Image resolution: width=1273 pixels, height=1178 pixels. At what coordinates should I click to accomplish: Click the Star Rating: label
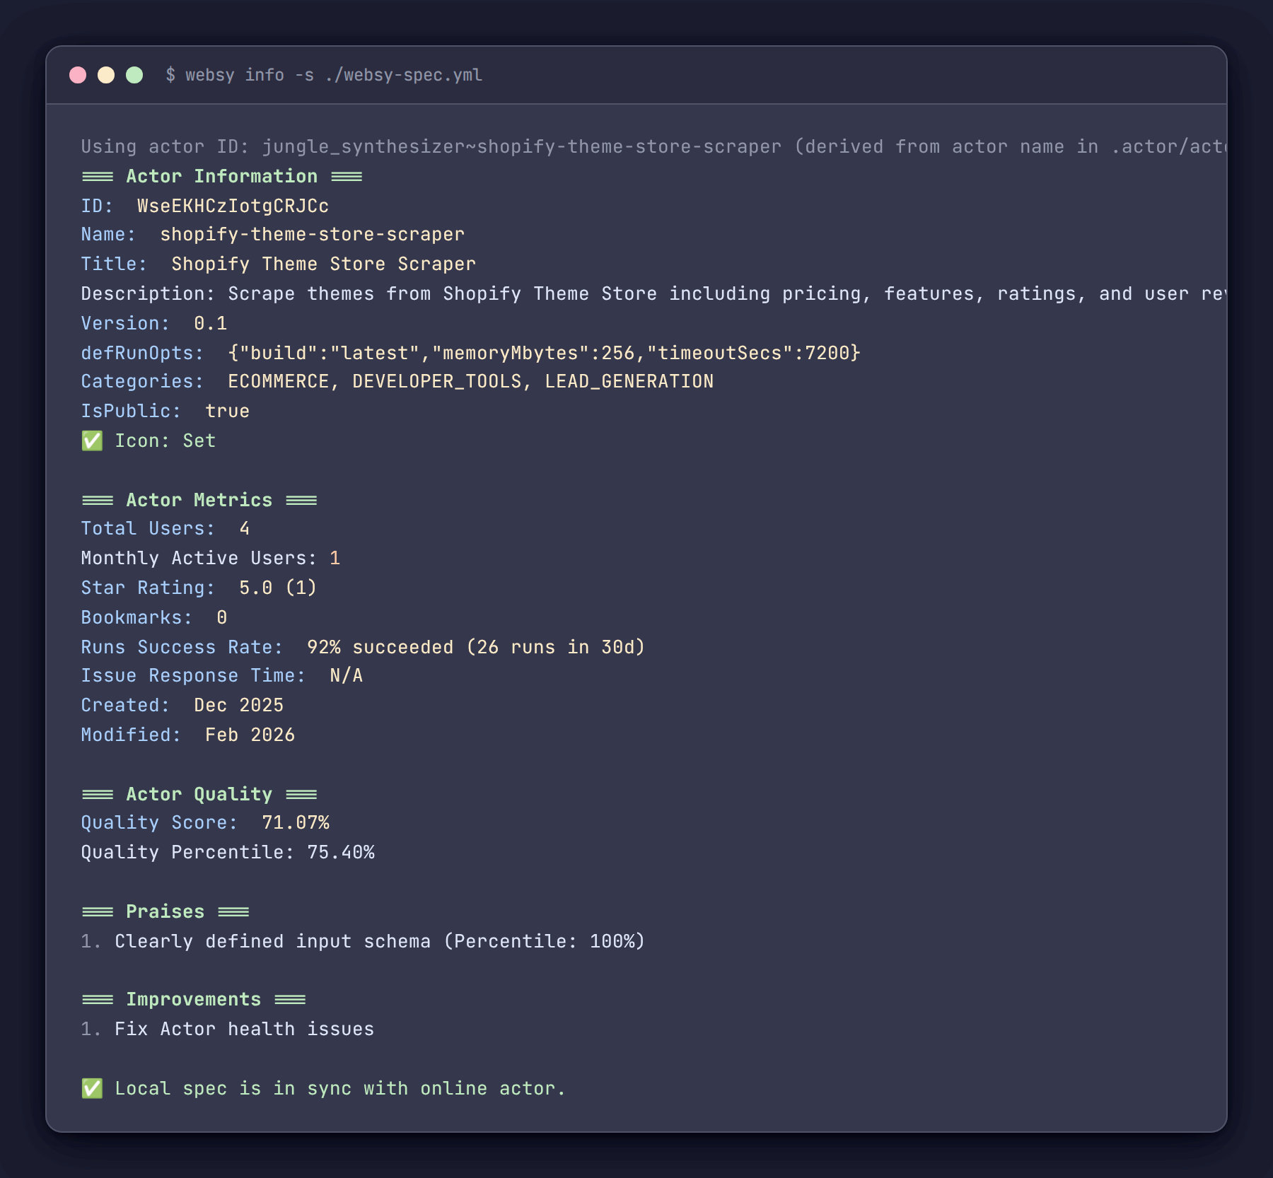click(x=149, y=588)
